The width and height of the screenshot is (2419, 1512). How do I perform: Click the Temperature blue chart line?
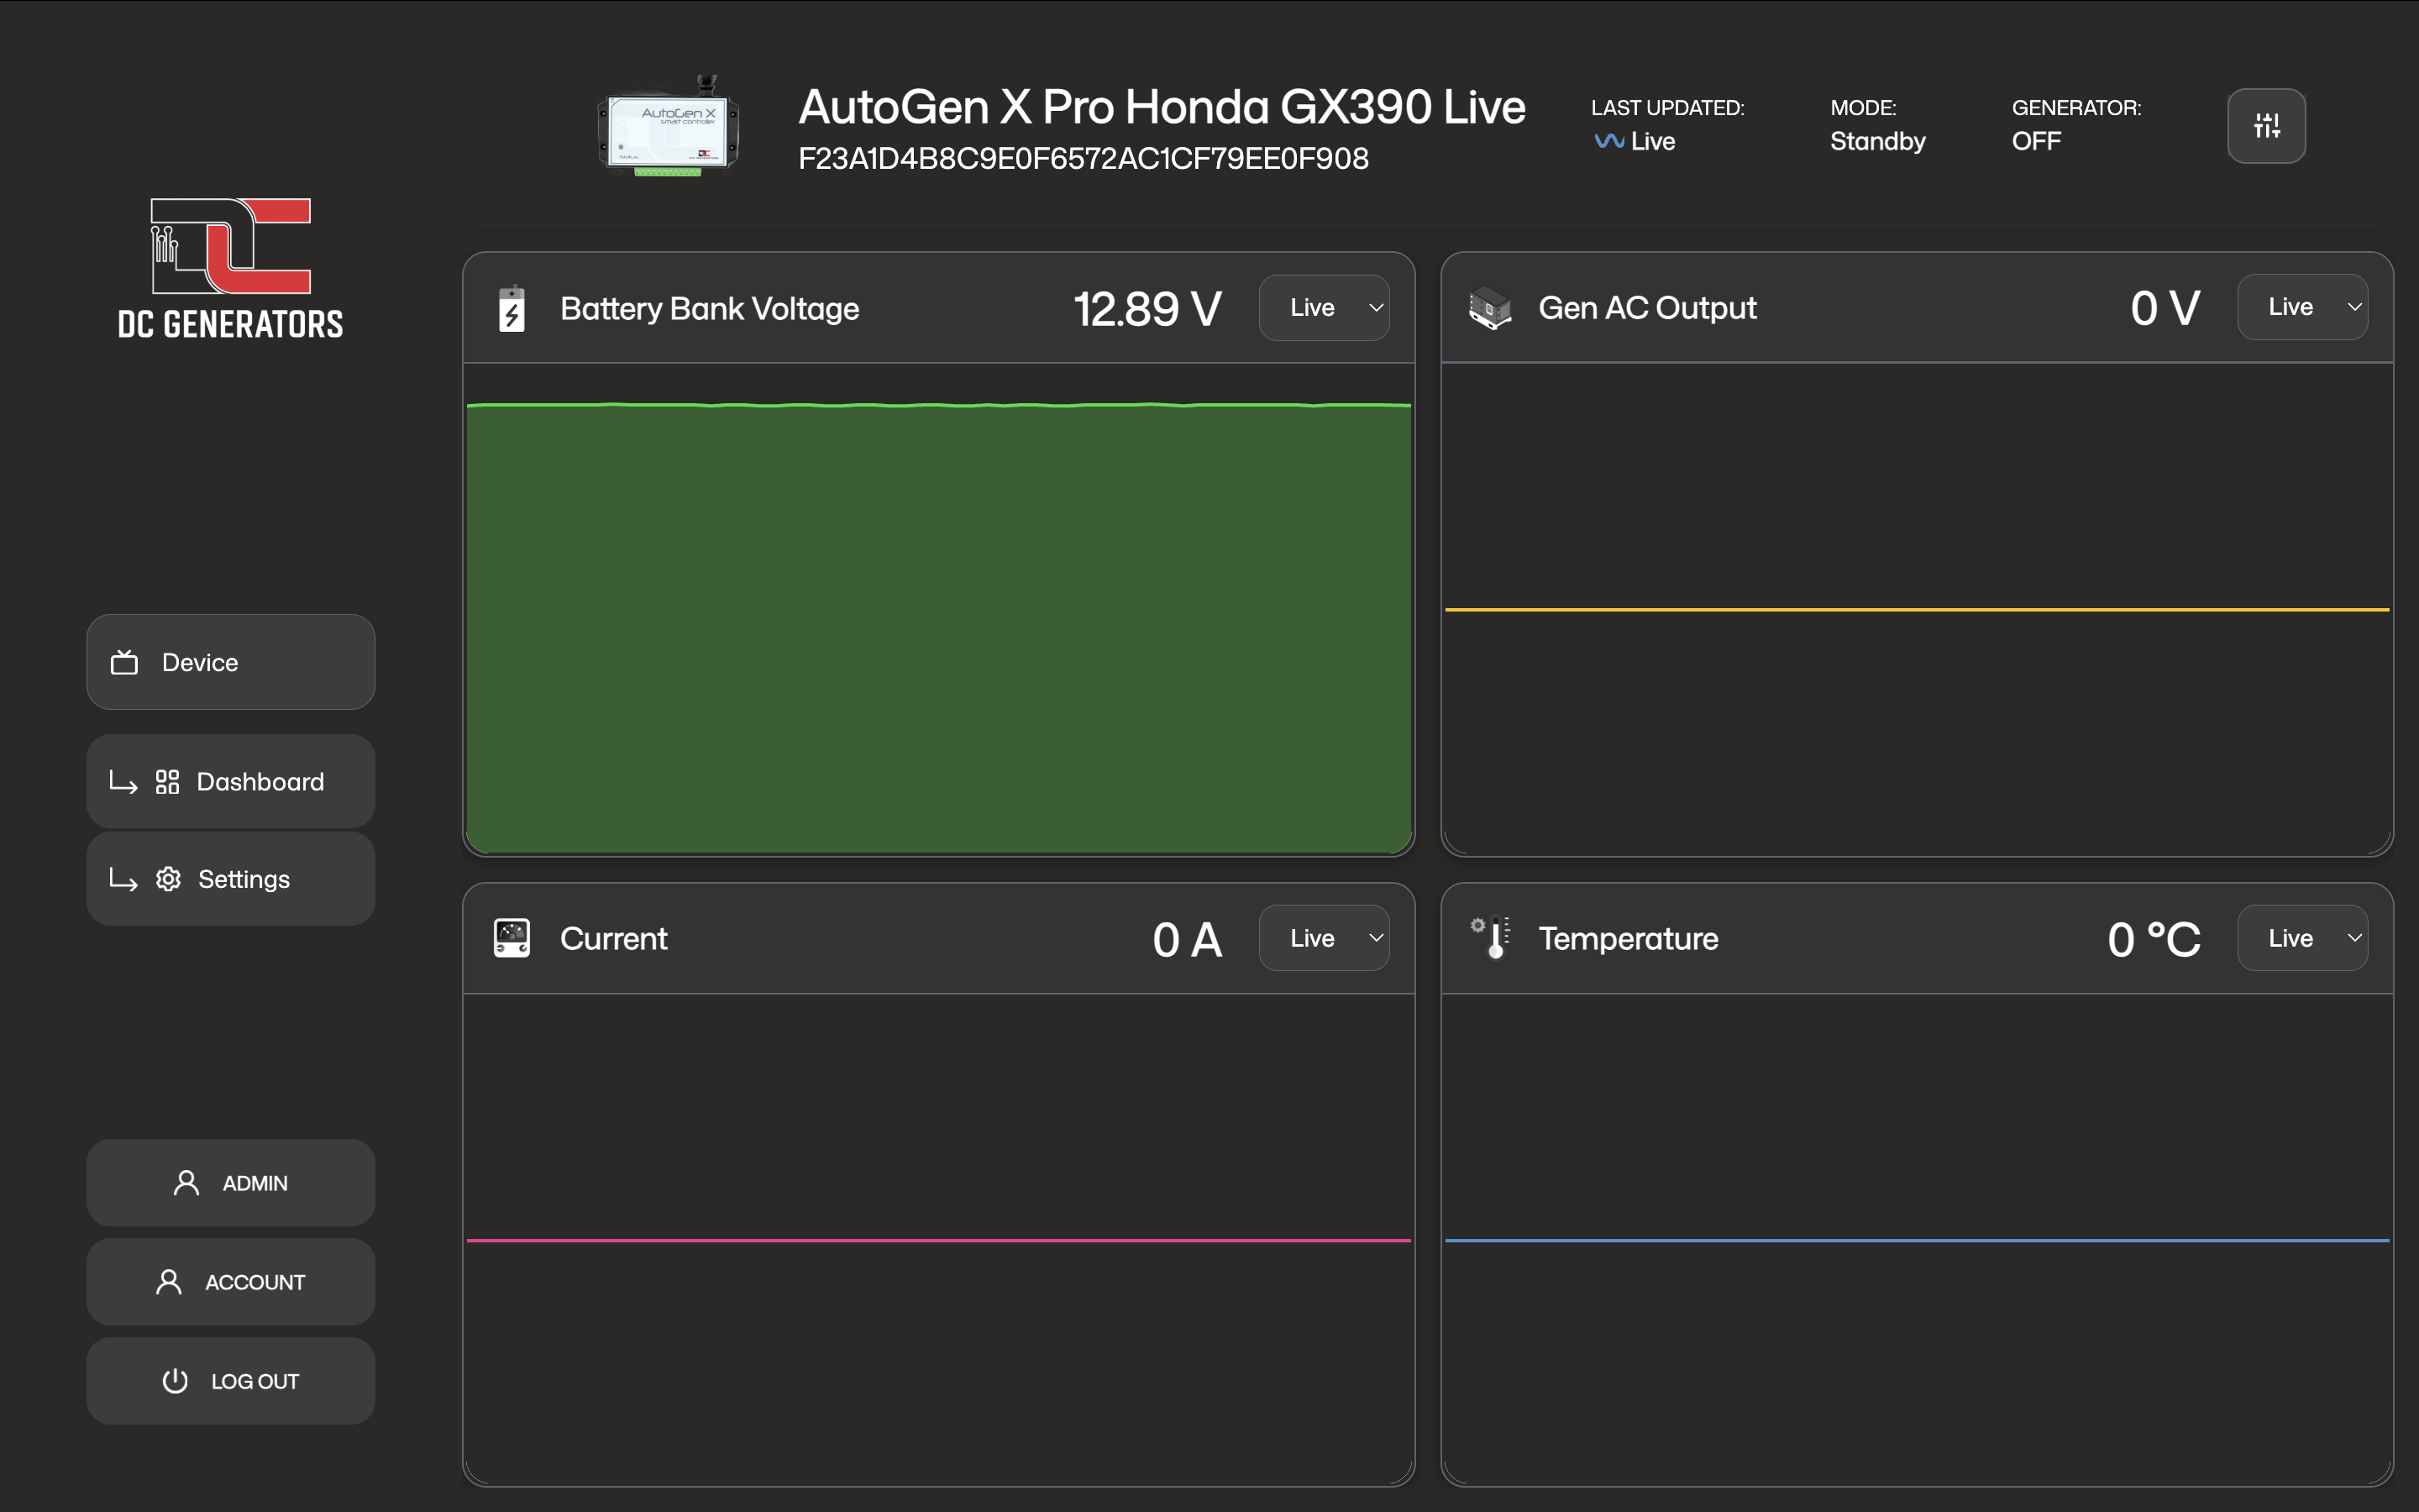click(x=1918, y=1240)
